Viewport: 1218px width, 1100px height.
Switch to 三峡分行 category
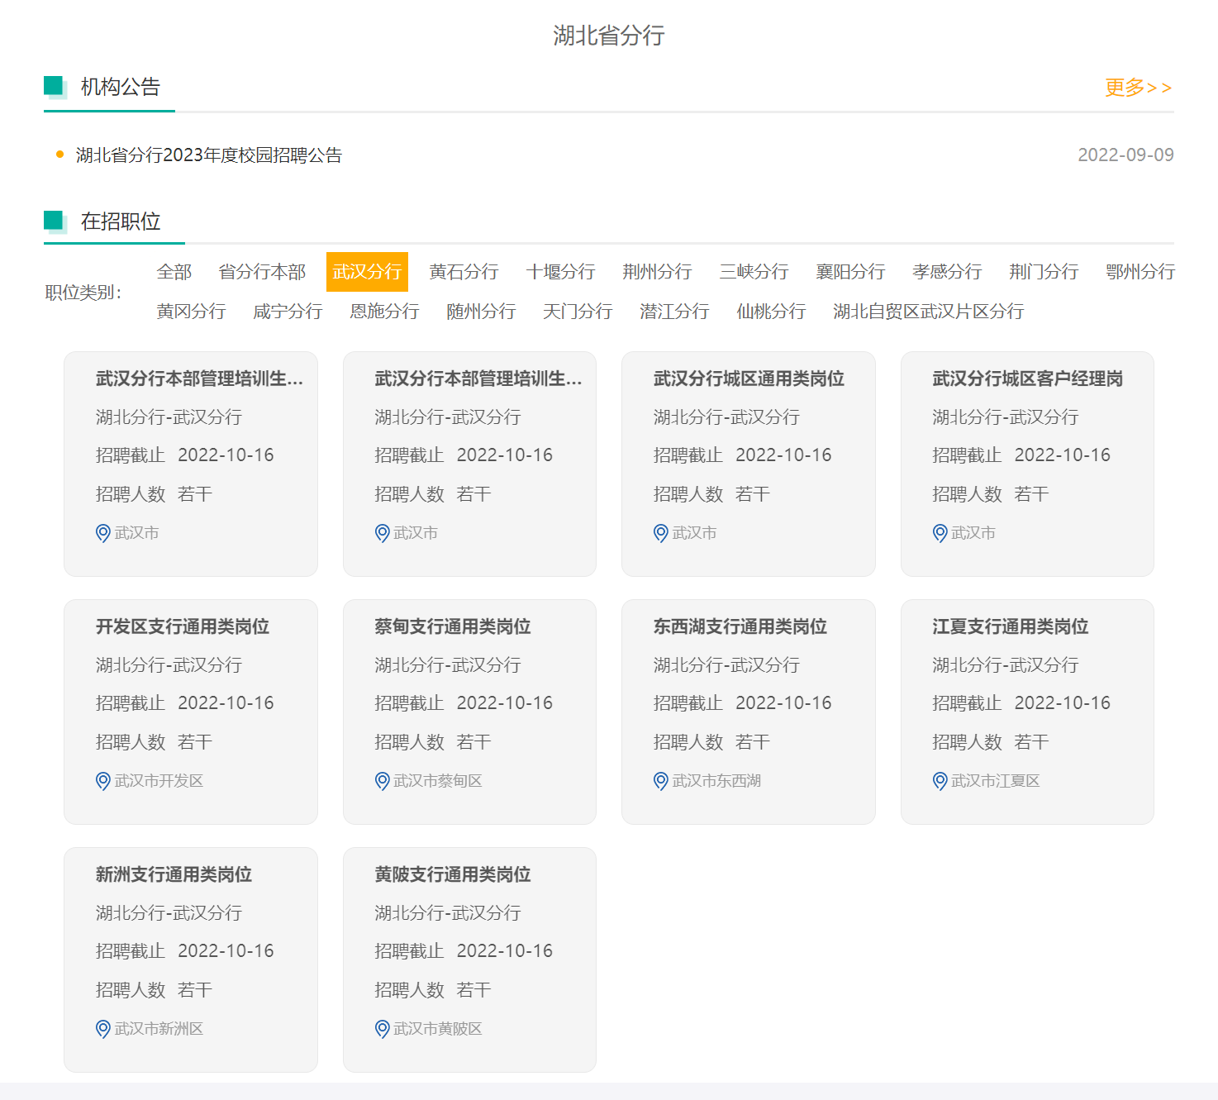[754, 272]
